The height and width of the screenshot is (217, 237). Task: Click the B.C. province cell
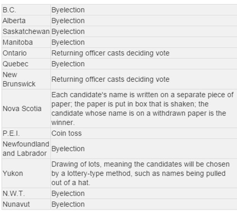(x=26, y=10)
